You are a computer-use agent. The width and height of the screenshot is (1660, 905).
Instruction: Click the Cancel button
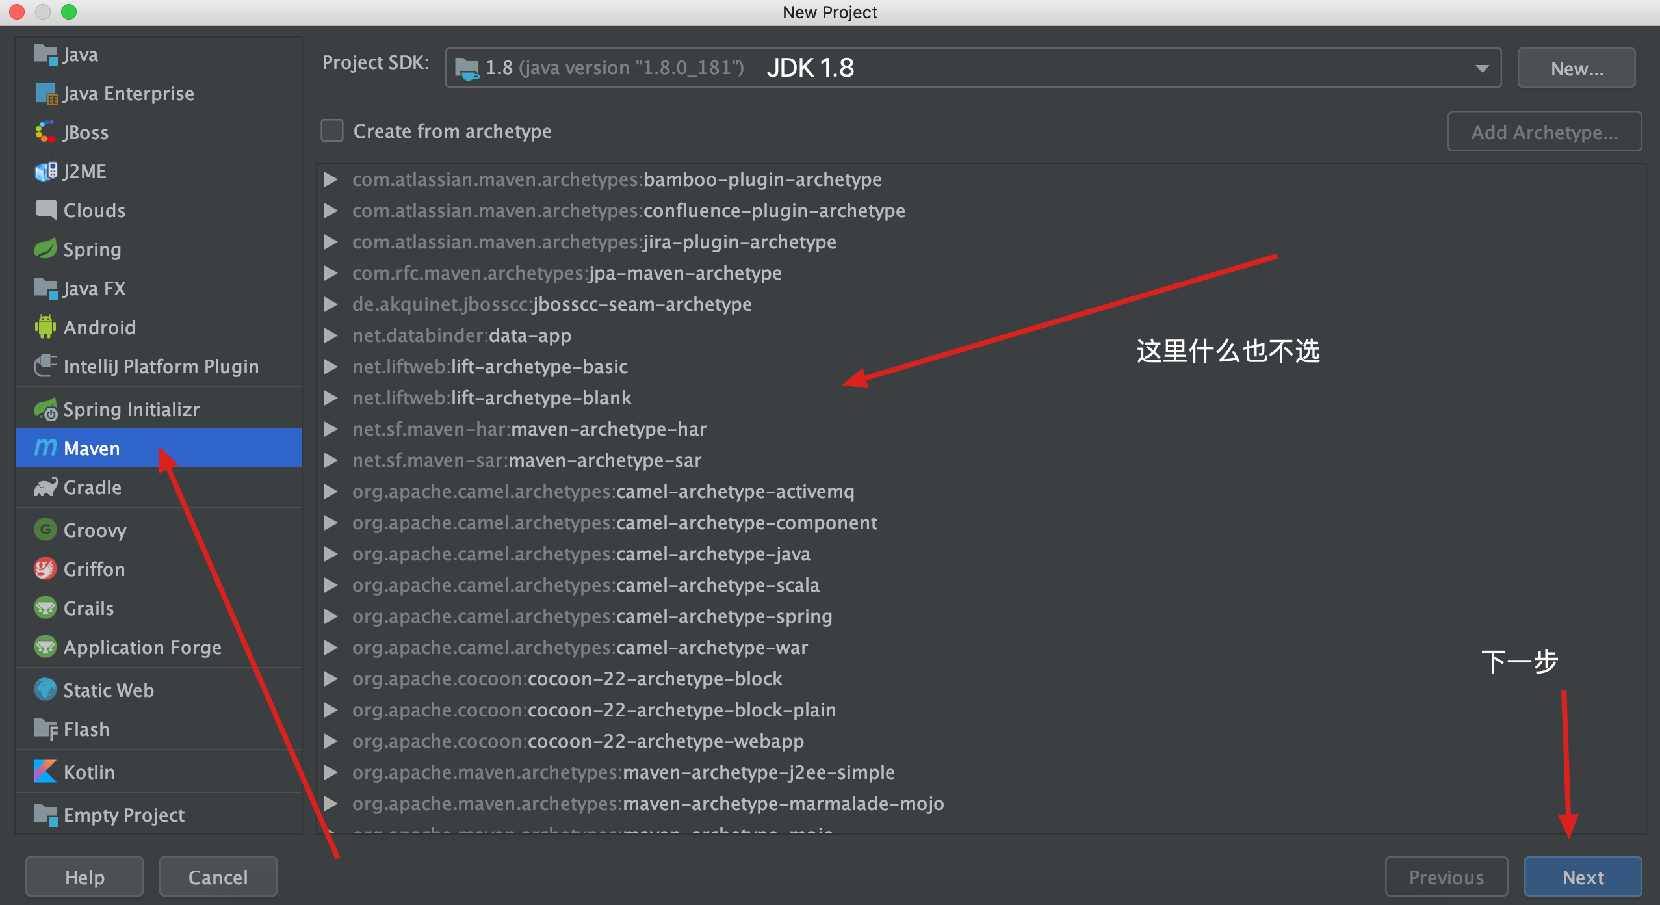[x=218, y=877]
